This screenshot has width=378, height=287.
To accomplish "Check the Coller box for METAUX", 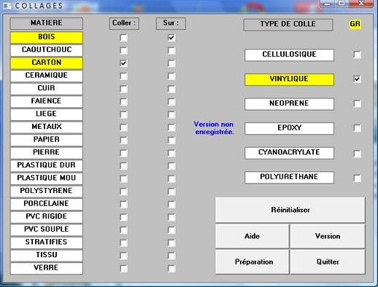I will (123, 127).
